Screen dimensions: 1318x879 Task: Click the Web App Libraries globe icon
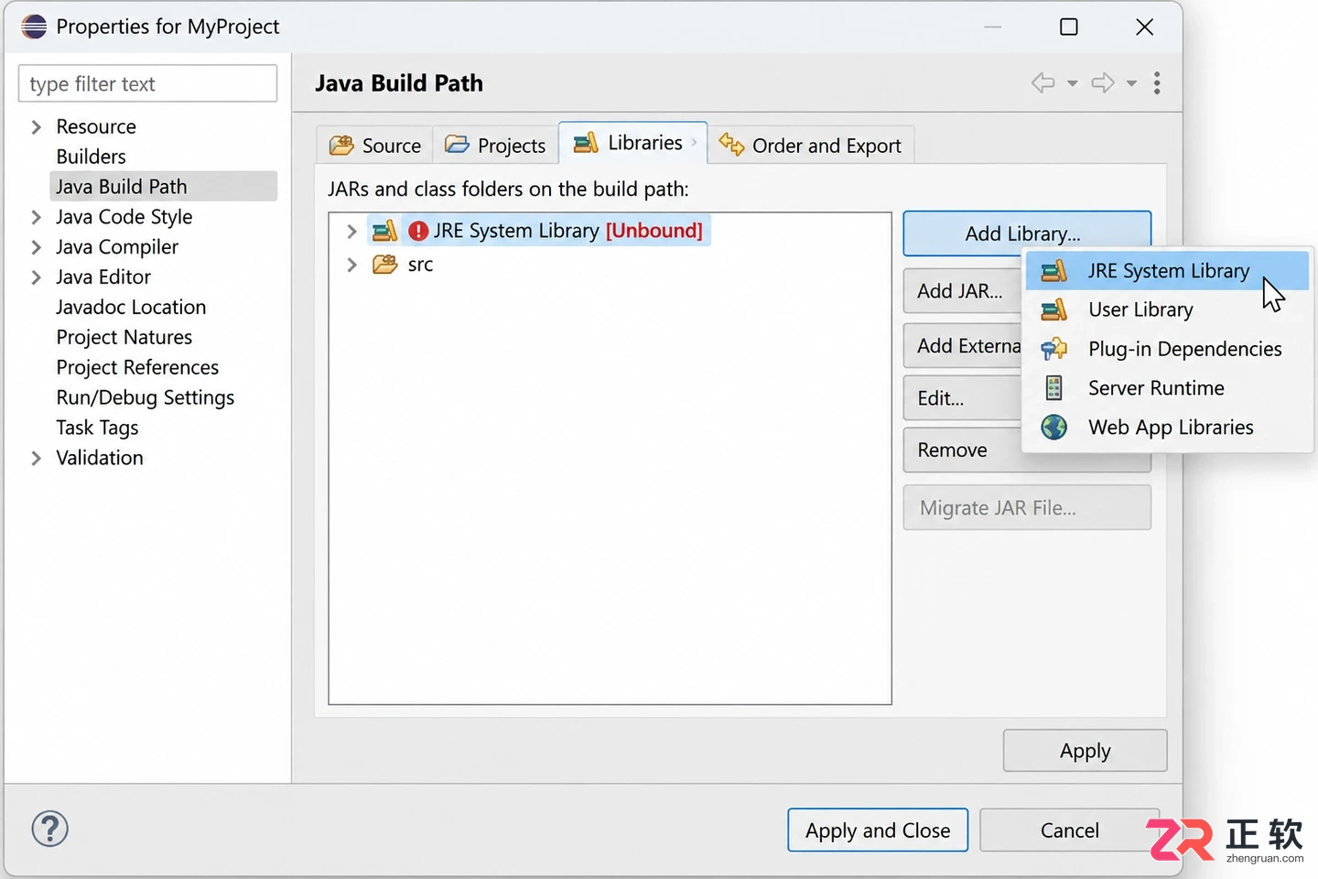click(x=1054, y=428)
